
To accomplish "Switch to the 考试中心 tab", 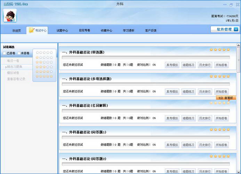I will [x=37, y=30].
